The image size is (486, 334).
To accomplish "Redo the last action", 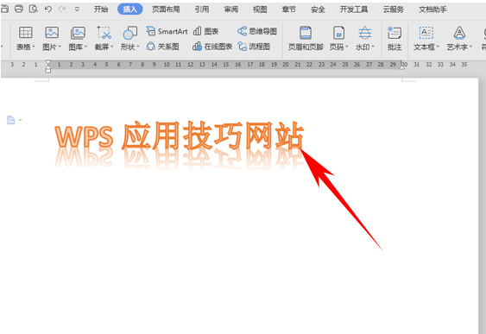I will pos(62,9).
